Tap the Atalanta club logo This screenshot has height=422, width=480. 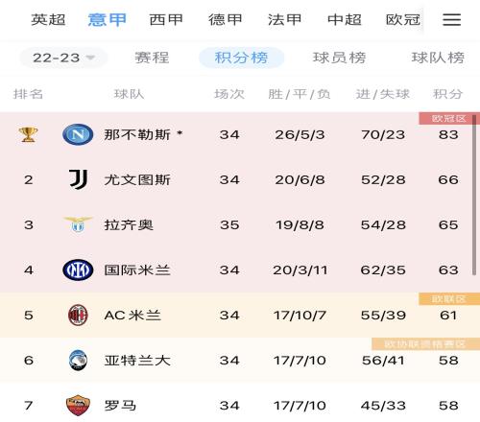pyautogui.click(x=78, y=361)
